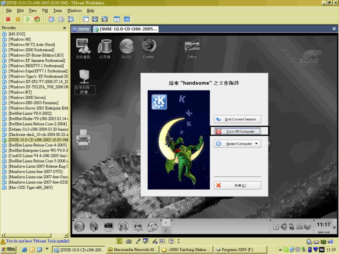Viewport: 339px width, 254px height.
Task: Select [Windows 2000 Server] favorite
Action: pos(27,97)
